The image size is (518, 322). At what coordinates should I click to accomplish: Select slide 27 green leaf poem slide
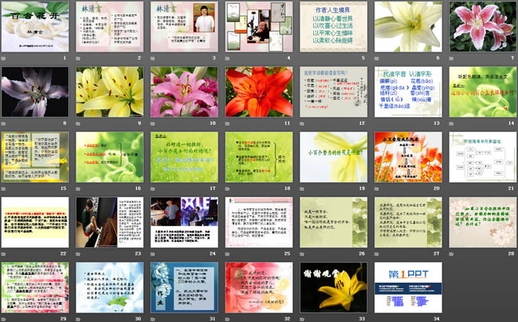408,222
